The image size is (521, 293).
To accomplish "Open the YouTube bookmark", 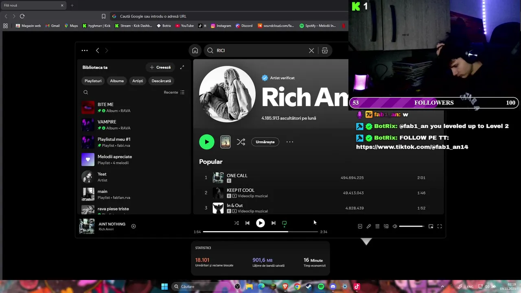I will pyautogui.click(x=185, y=26).
